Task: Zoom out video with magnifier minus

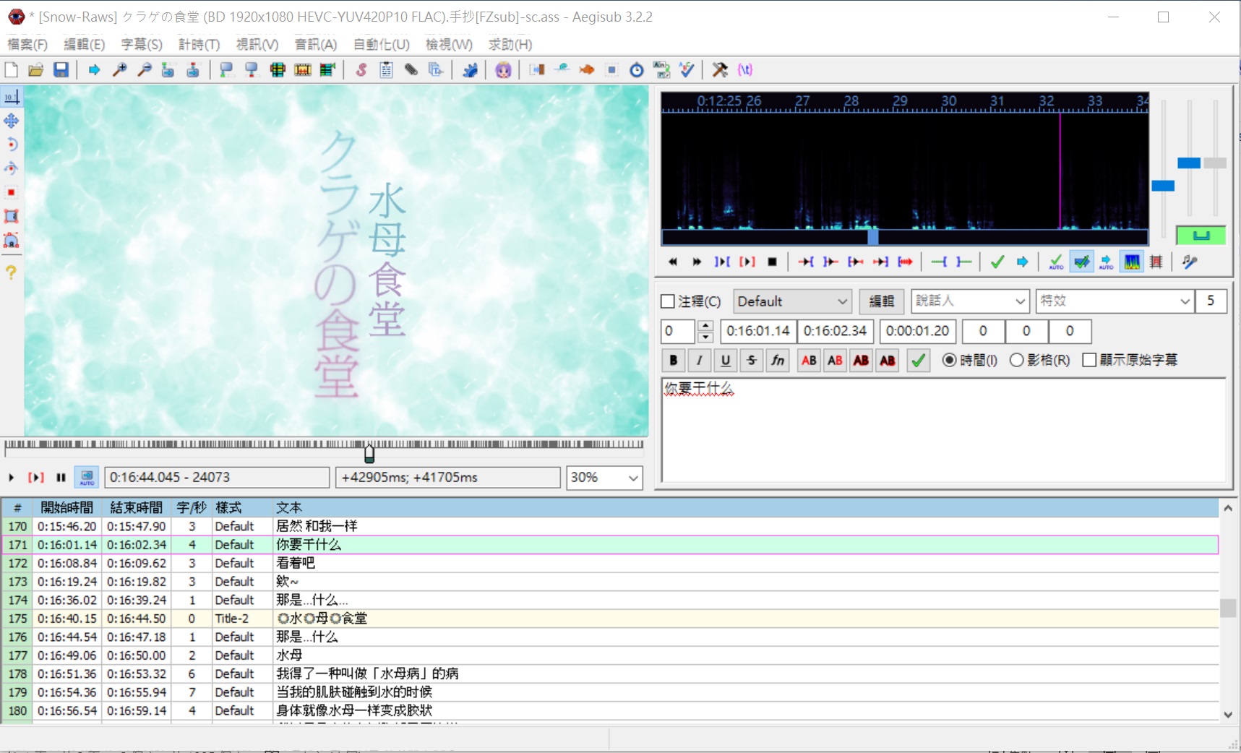Action: pyautogui.click(x=145, y=70)
